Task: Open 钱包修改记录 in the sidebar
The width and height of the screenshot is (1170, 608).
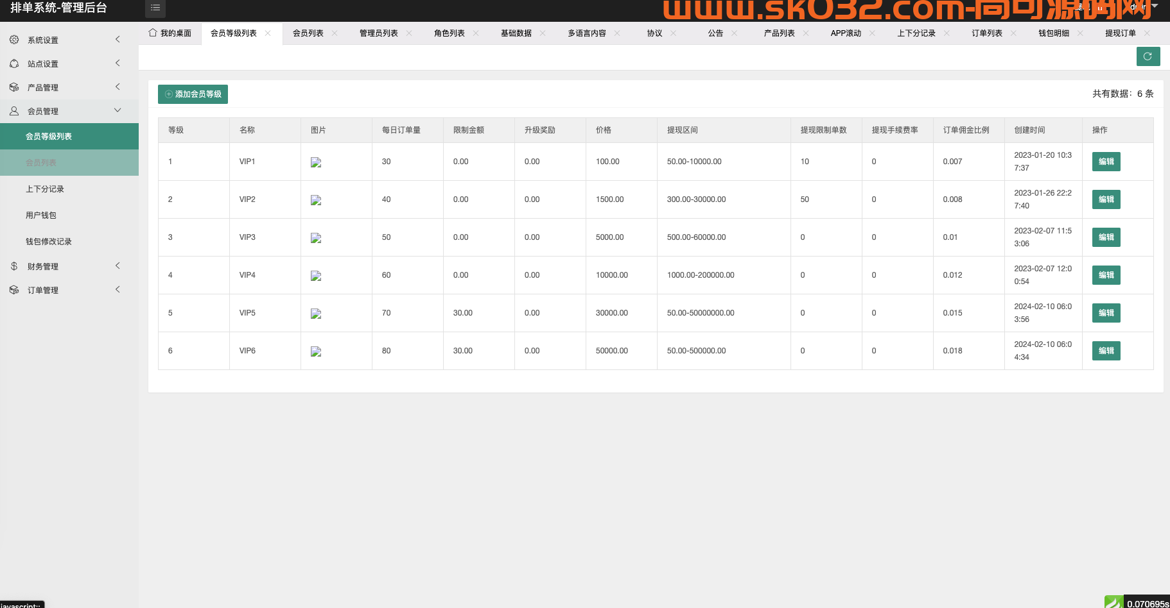Action: pyautogui.click(x=69, y=242)
